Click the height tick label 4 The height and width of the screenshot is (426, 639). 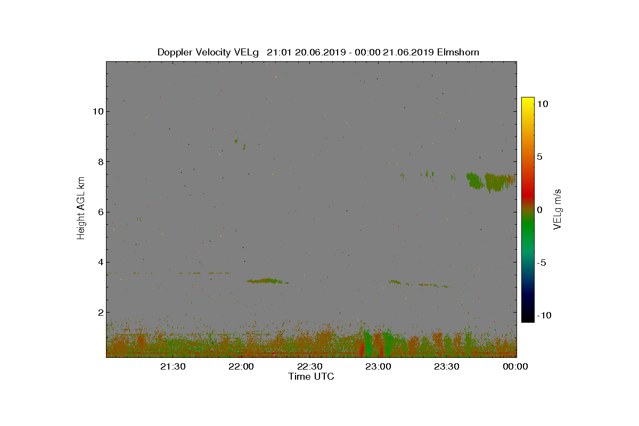tap(100, 262)
